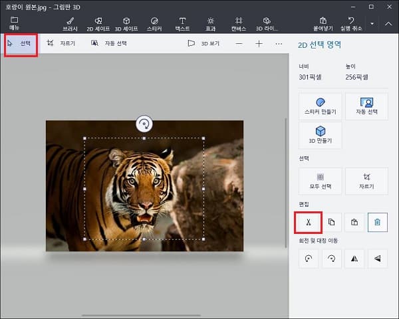This screenshot has width=399, height=319.
Task: Select the 텍스트 text tool
Action: pyautogui.click(x=182, y=24)
